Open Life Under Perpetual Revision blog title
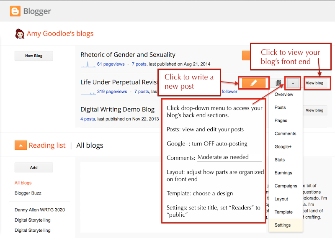The height and width of the screenshot is (238, 335). click(119, 82)
